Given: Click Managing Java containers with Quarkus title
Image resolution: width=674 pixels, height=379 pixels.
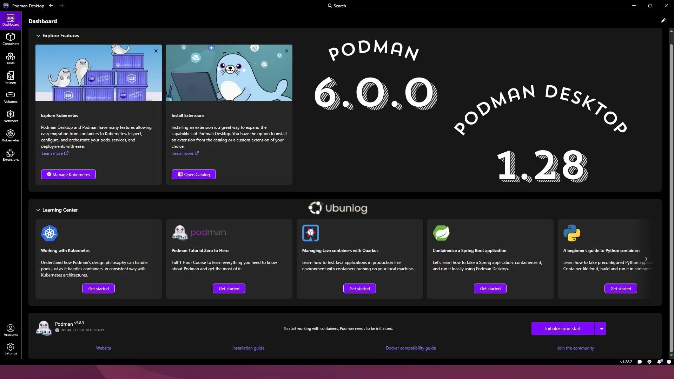Looking at the screenshot, I should click(x=340, y=251).
